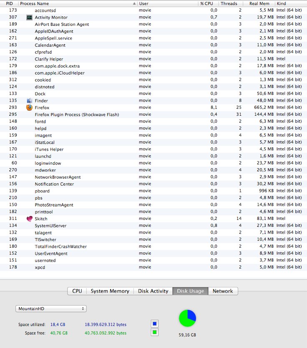Select the Clarify Helper process

[x=153, y=59]
